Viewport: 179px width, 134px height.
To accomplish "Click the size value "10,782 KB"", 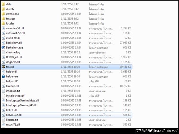I will click(126, 86).
